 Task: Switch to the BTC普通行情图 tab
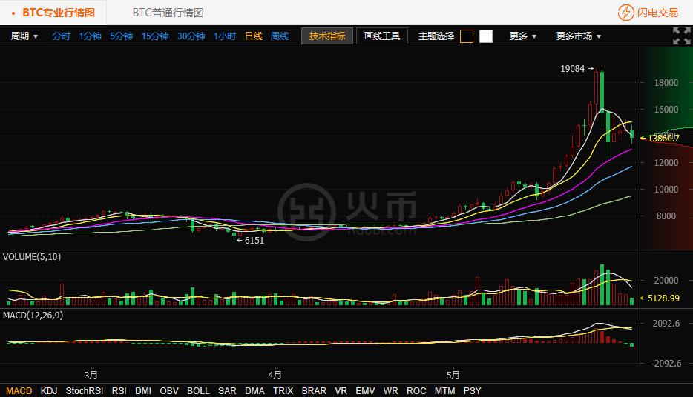click(168, 13)
